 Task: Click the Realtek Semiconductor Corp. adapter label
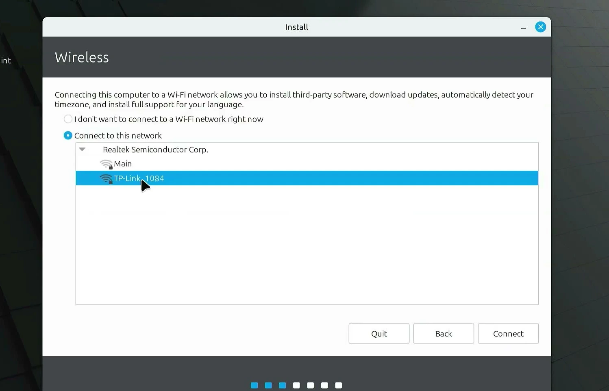(155, 150)
